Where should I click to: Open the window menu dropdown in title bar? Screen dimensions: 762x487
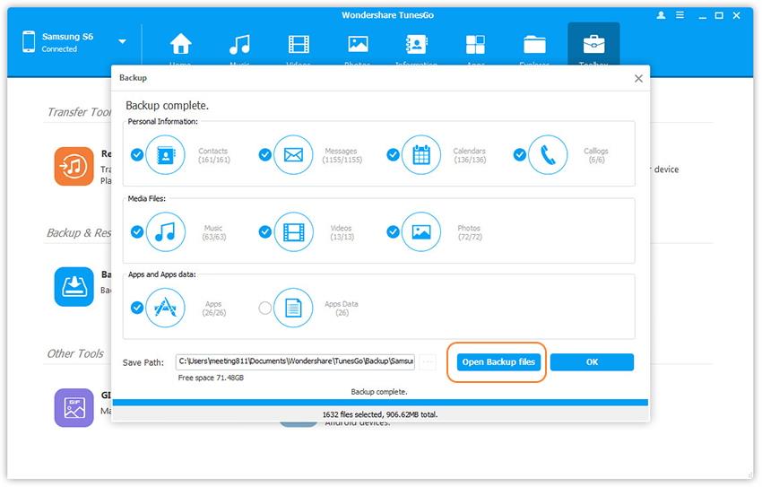tap(680, 16)
